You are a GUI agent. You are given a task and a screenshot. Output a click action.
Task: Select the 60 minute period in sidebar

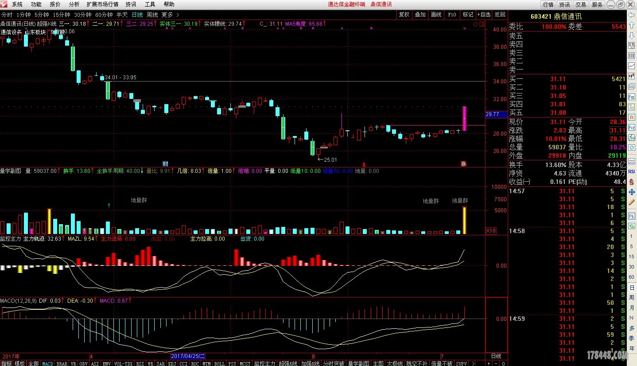click(x=632, y=277)
